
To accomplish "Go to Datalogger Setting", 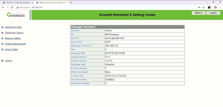I will point(14,33).
